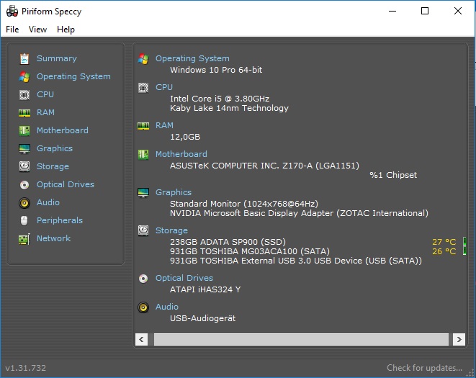Switch to Operating System section in sidebar

coord(73,76)
